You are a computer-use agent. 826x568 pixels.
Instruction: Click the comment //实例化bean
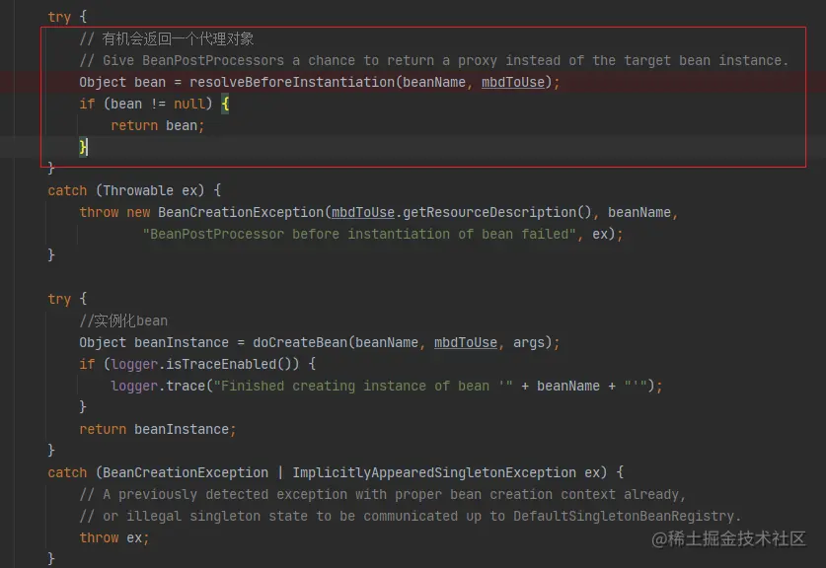click(123, 321)
